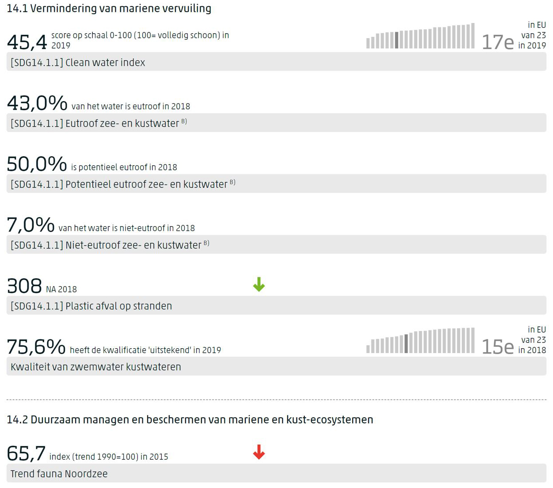
Task: Click the dark highlighted bar in Clean water chart
Action: 397,40
